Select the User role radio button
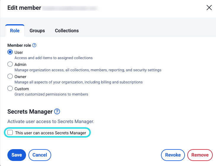 pyautogui.click(x=10, y=52)
